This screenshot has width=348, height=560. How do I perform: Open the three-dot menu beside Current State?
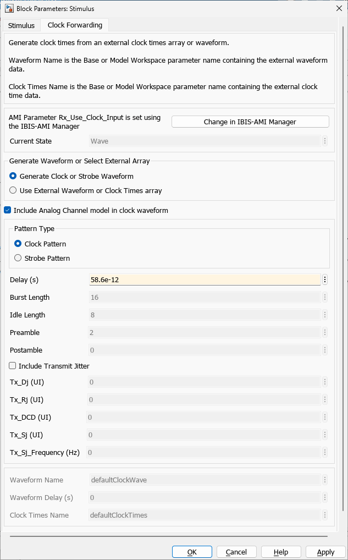325,141
